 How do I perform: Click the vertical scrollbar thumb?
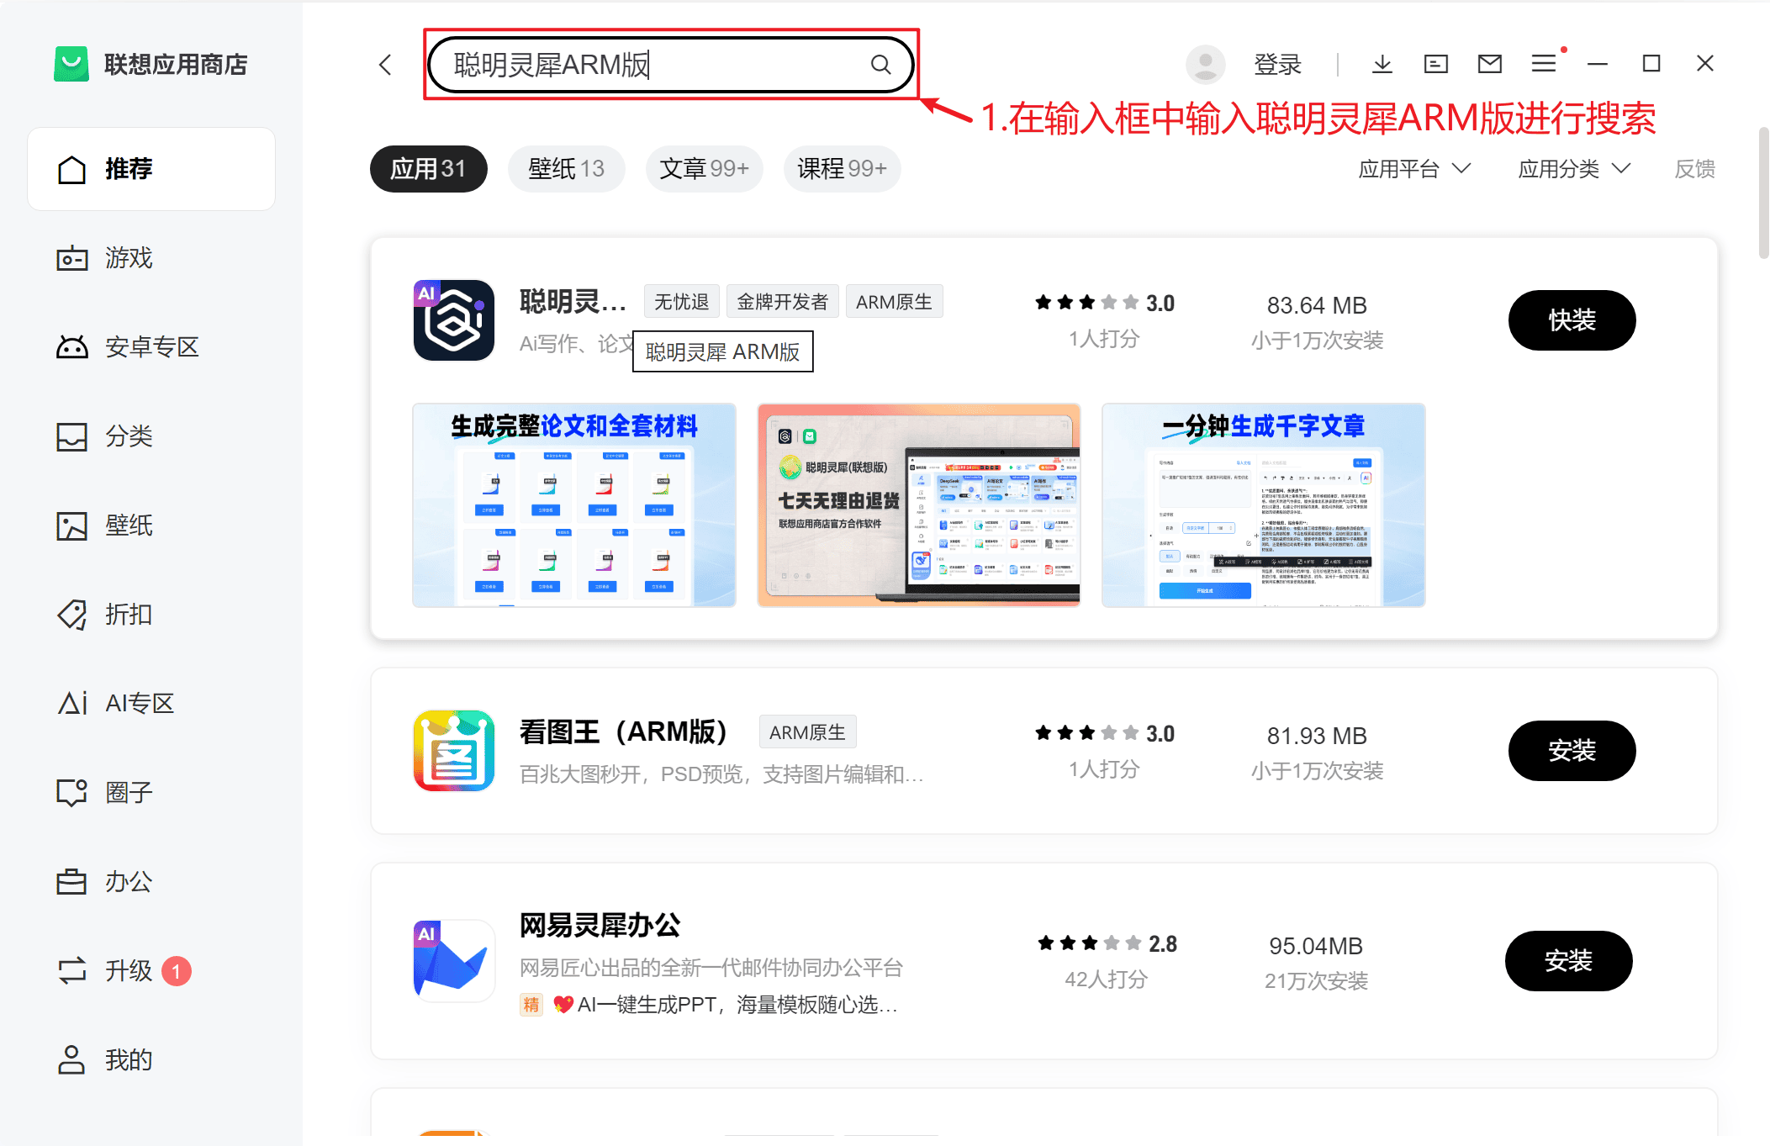(x=1763, y=193)
